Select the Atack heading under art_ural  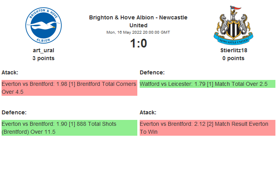10,72
